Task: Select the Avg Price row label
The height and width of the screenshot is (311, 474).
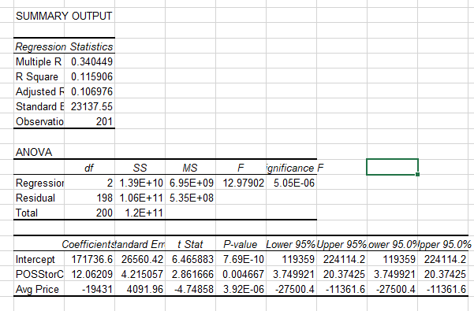Action: point(37,289)
